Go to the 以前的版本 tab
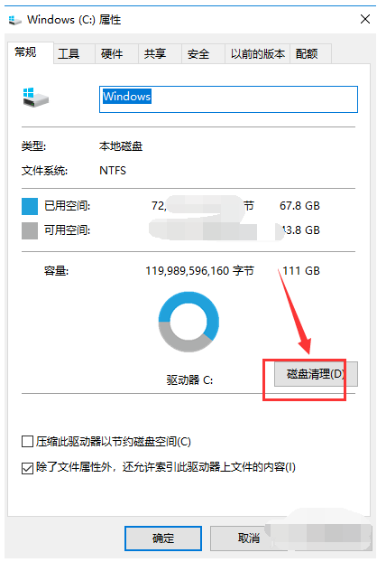This screenshot has width=377, height=562. 258,54
